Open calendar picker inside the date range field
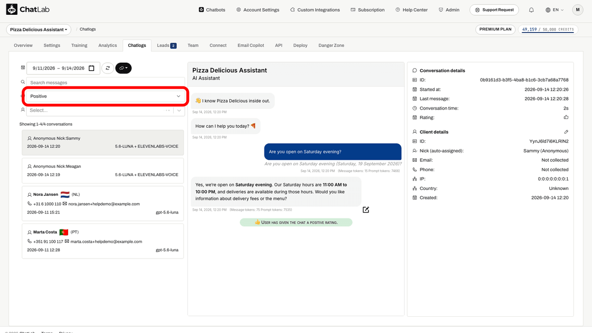The height and width of the screenshot is (333, 592). 91,68
